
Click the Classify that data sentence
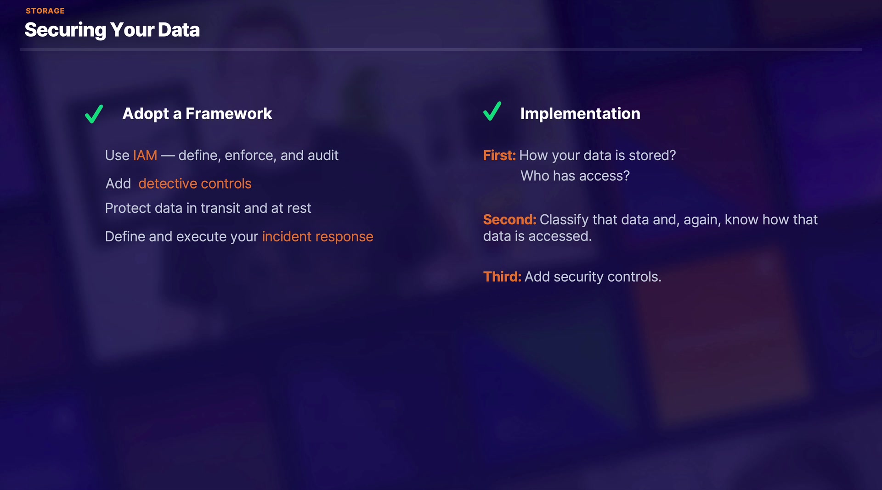pyautogui.click(x=678, y=220)
